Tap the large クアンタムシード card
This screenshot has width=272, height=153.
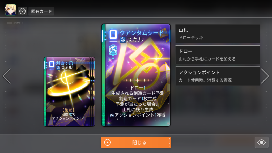coord(136,75)
